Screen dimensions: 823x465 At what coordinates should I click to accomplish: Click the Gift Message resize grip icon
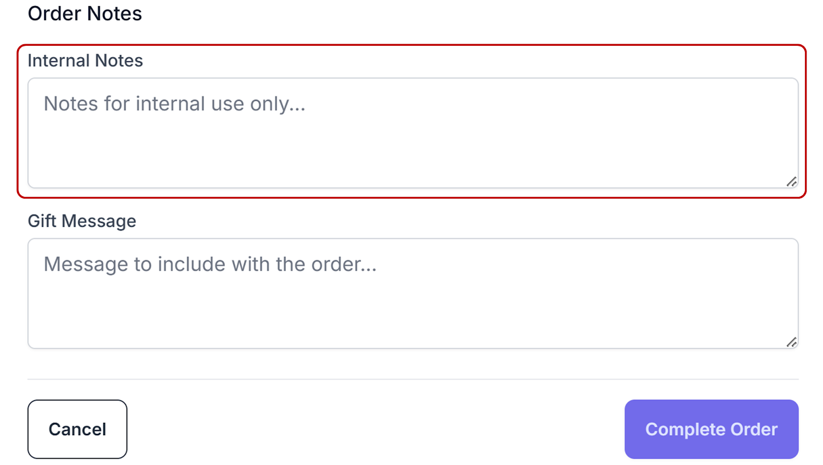pos(792,342)
